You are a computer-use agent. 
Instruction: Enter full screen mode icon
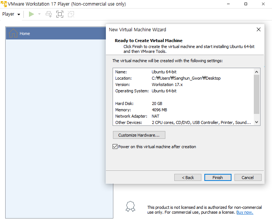[x=60, y=14]
